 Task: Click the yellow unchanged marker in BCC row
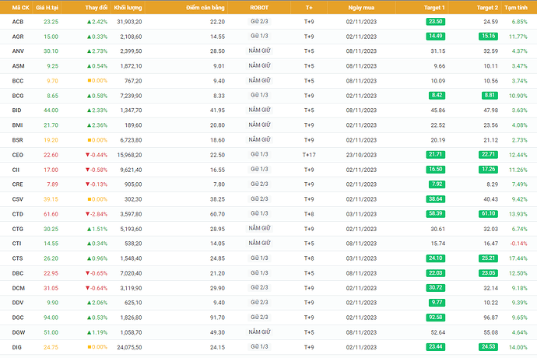[x=90, y=81]
